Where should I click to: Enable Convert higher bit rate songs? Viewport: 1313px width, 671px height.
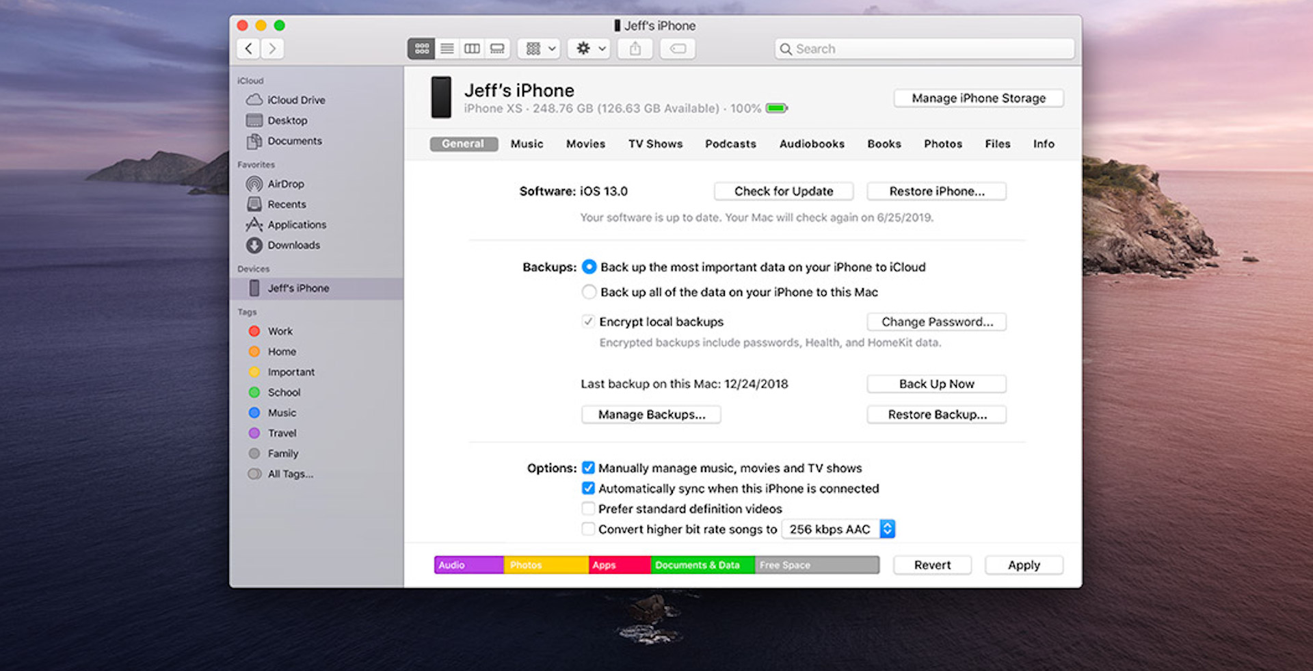pyautogui.click(x=588, y=529)
